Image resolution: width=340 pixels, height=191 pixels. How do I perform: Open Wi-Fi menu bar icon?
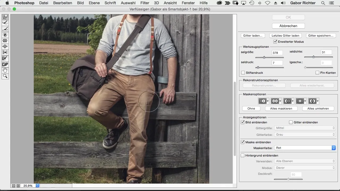[267, 3]
